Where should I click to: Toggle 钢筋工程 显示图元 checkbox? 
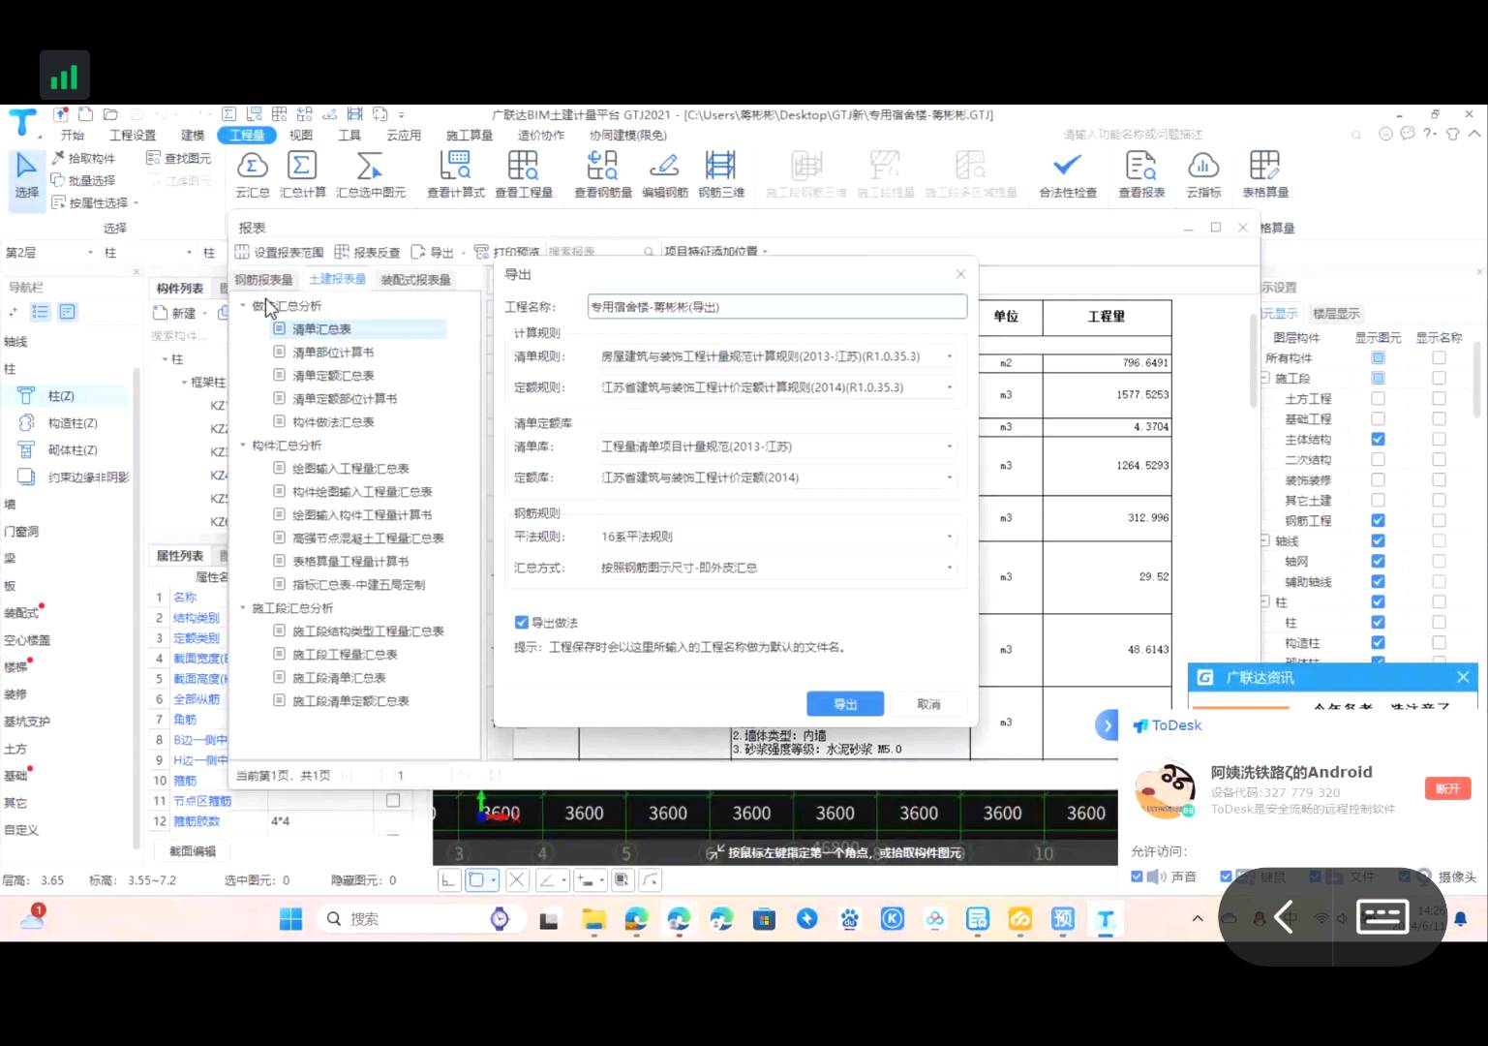tap(1378, 520)
